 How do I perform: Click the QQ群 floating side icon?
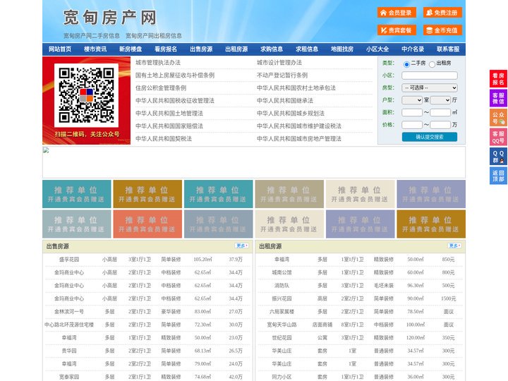(498, 157)
